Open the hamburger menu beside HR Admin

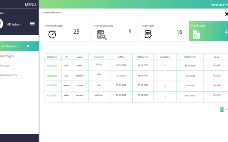32,24
